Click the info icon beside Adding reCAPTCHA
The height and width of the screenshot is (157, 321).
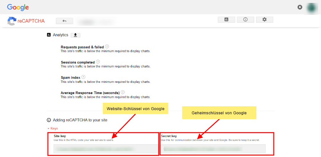click(49, 120)
